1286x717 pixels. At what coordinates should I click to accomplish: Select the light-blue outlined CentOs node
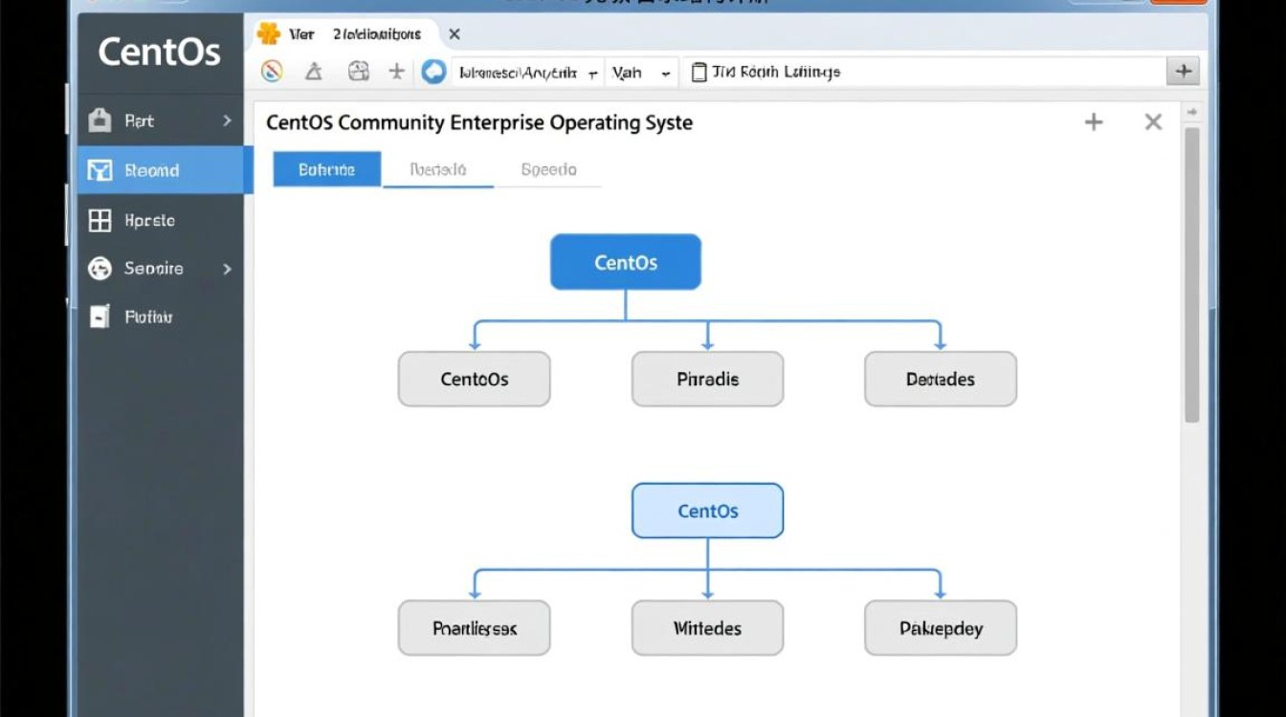point(708,511)
